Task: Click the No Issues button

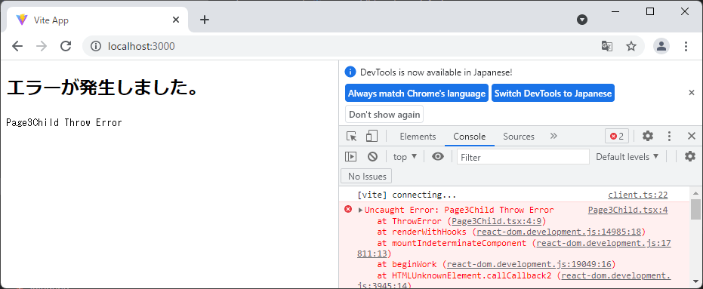Action: (x=366, y=176)
